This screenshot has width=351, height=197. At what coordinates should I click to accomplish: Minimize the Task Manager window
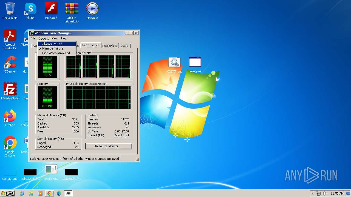127,33
